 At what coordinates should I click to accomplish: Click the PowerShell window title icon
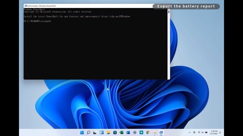tap(26, 6)
